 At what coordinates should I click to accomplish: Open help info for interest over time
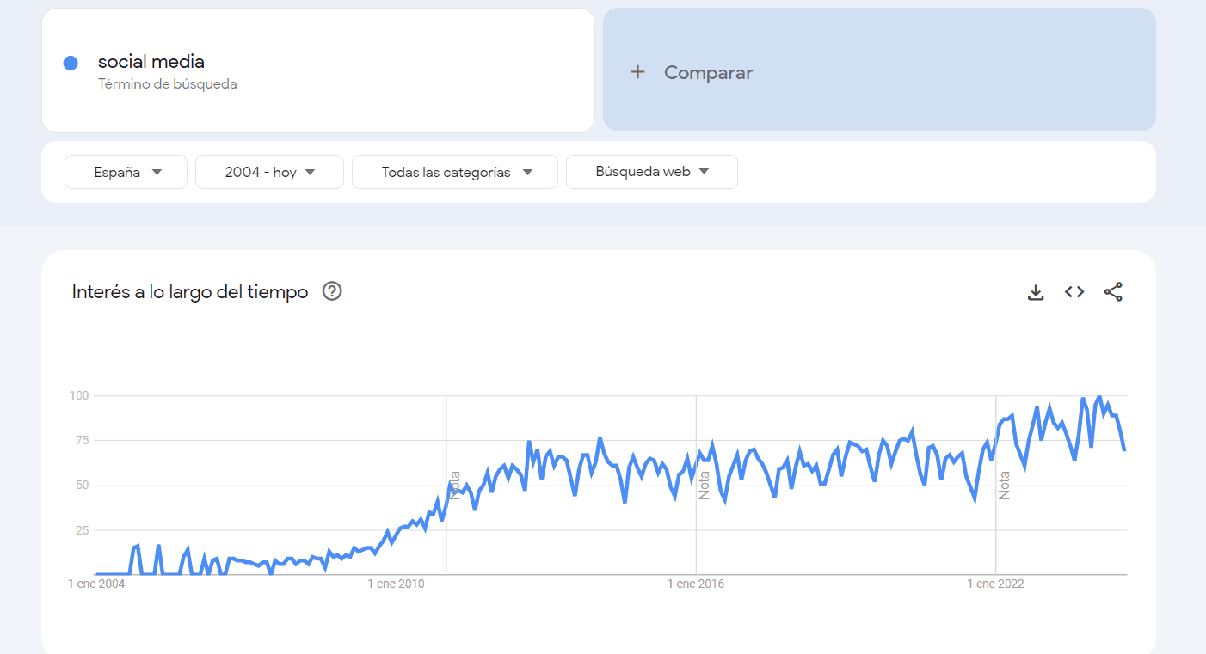pos(331,291)
